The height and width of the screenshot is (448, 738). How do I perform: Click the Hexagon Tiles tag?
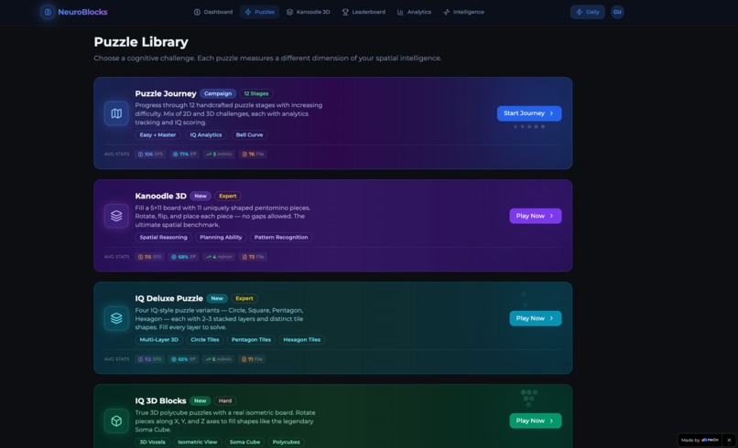click(301, 340)
